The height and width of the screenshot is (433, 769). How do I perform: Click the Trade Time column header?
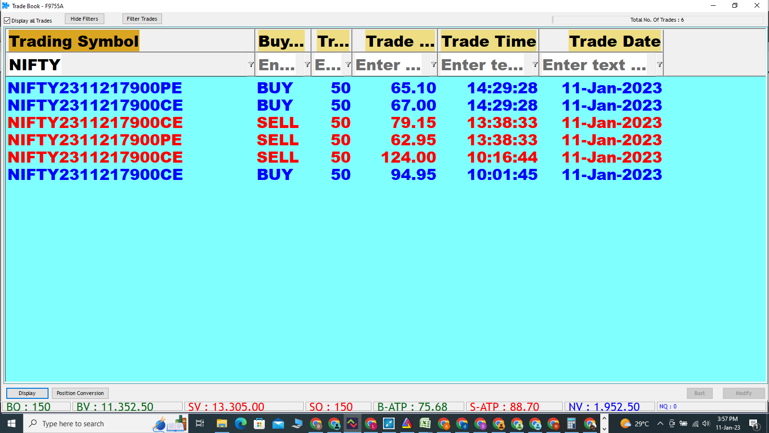coord(488,41)
